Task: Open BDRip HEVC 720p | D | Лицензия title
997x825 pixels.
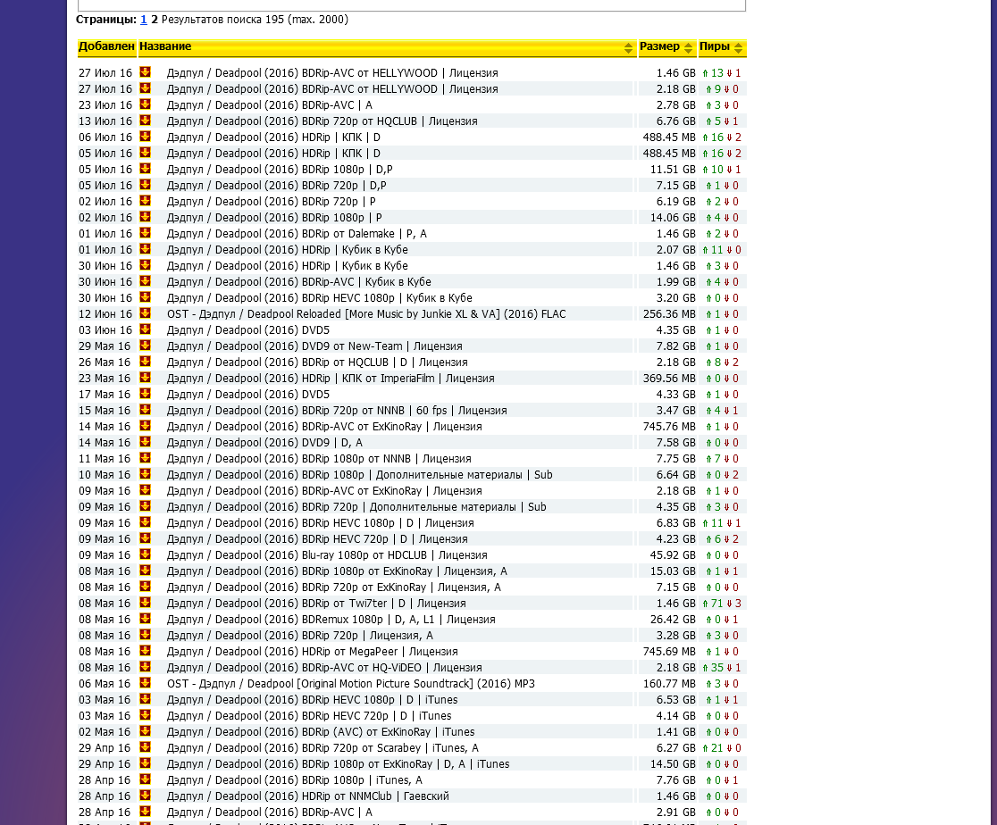Action: click(317, 539)
